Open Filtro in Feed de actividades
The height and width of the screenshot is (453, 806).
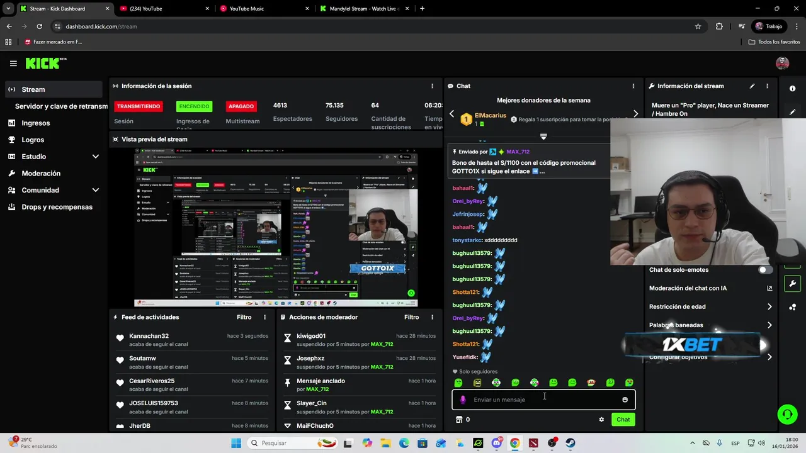(244, 317)
